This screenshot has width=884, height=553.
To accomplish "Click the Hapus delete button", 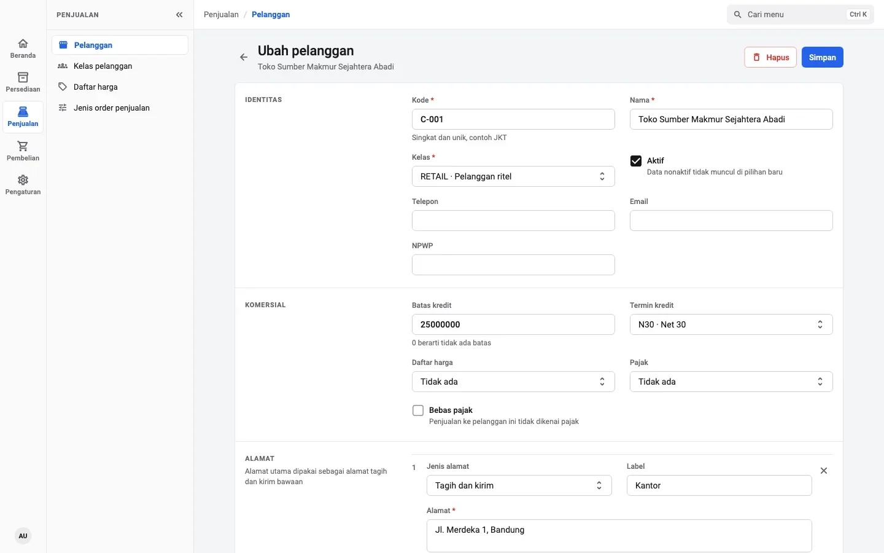I will click(x=770, y=57).
